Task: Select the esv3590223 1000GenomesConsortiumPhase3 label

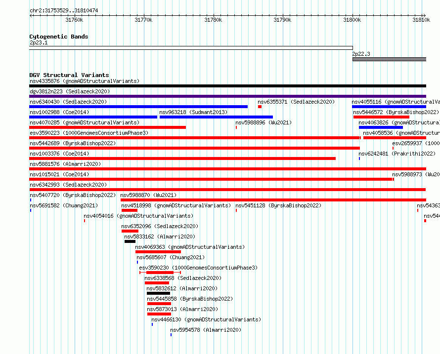Action: (89, 133)
